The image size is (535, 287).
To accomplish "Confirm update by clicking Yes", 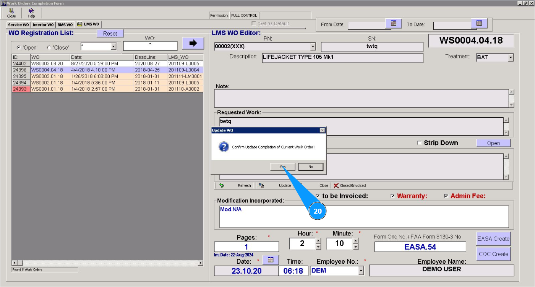I will pyautogui.click(x=282, y=167).
